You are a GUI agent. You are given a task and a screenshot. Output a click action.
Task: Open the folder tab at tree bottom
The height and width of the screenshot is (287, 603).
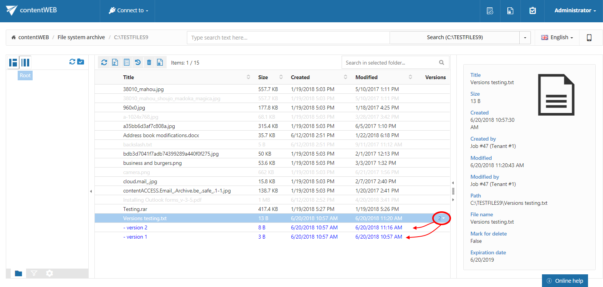pyautogui.click(x=18, y=273)
